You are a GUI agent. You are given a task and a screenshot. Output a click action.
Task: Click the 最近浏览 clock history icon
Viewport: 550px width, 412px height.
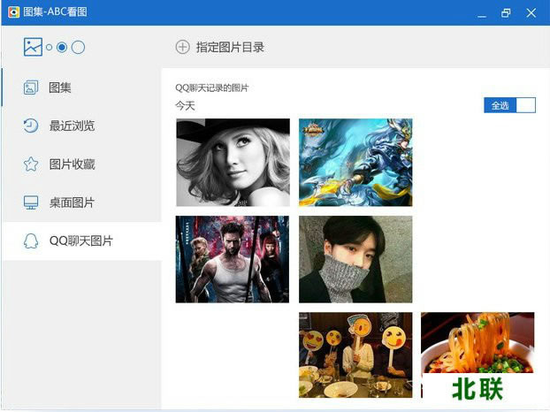31,126
